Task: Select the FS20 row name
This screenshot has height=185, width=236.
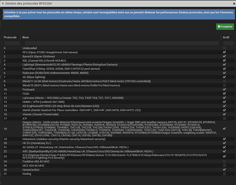Action: pos(26,93)
